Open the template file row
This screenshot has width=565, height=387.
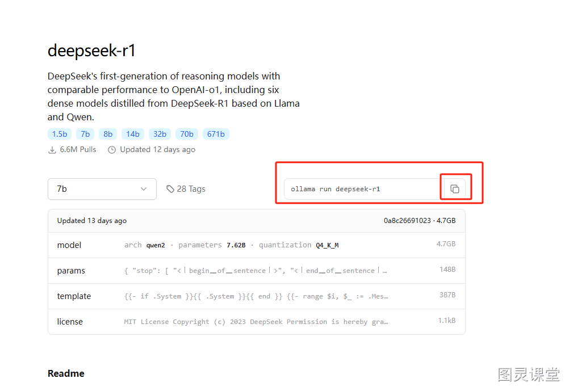[257, 296]
